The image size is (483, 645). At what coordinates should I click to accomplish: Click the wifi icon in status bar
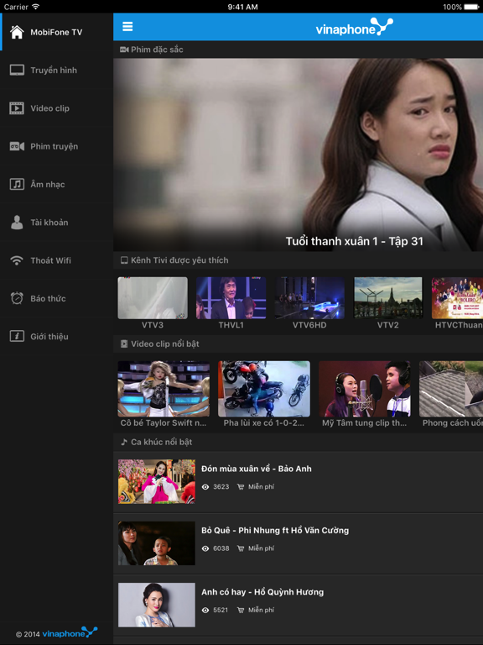[36, 7]
